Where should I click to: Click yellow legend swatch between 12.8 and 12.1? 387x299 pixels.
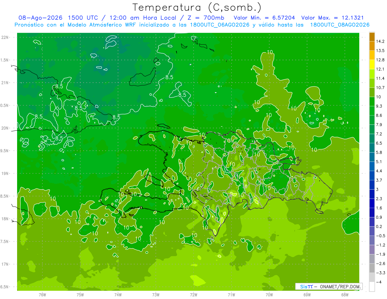point(372,64)
